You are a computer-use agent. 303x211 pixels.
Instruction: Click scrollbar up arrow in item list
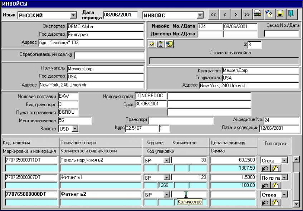[x=297, y=159]
